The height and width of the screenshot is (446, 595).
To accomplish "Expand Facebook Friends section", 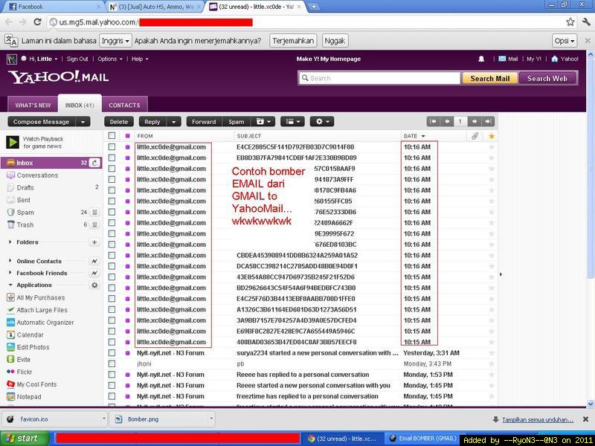I will click(10, 273).
